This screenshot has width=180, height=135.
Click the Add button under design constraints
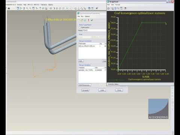click(81, 61)
